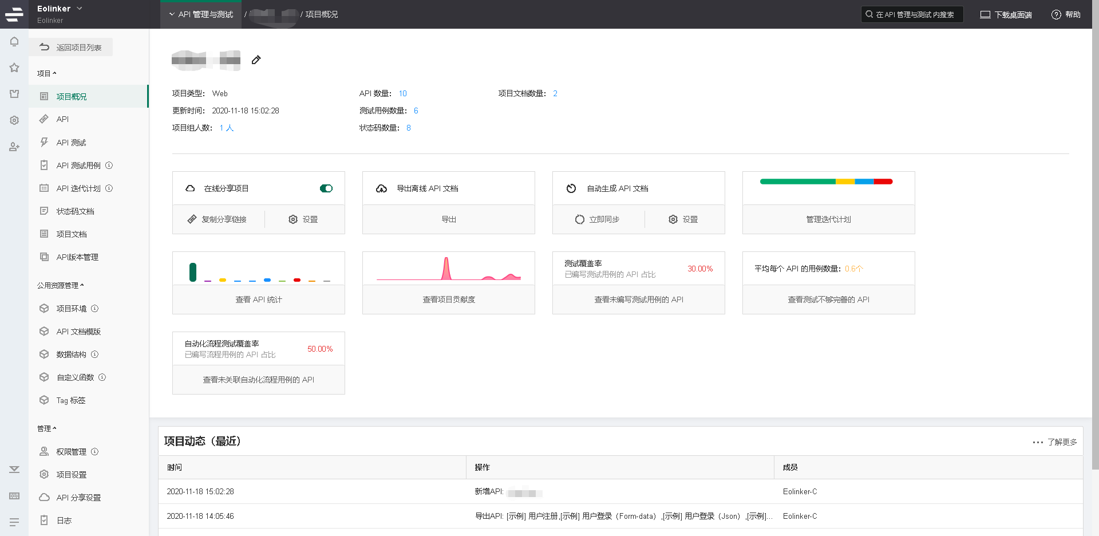1099x536 pixels.
Task: Click the notification bell in left rail
Action: point(14,42)
